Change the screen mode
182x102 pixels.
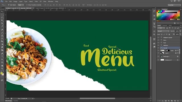(x=2, y=80)
